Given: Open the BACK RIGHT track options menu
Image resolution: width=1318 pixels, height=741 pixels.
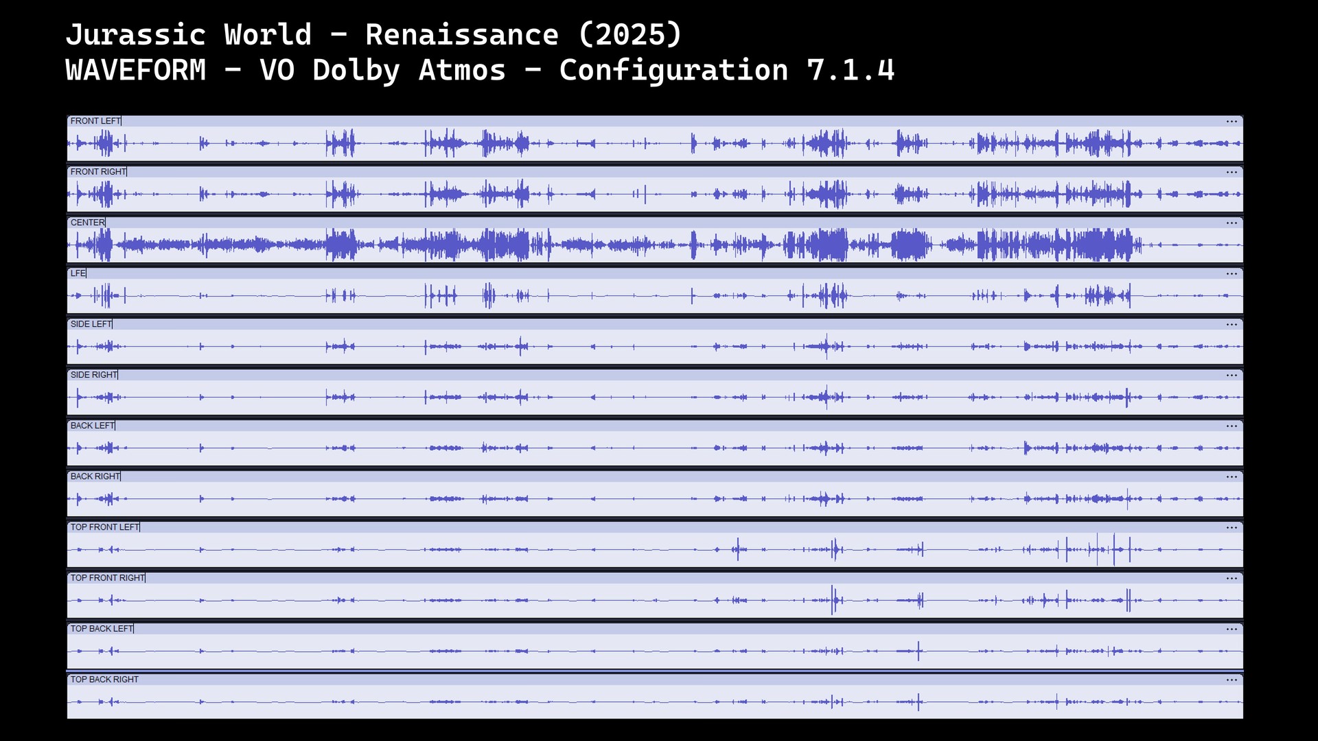Looking at the screenshot, I should pyautogui.click(x=1232, y=477).
